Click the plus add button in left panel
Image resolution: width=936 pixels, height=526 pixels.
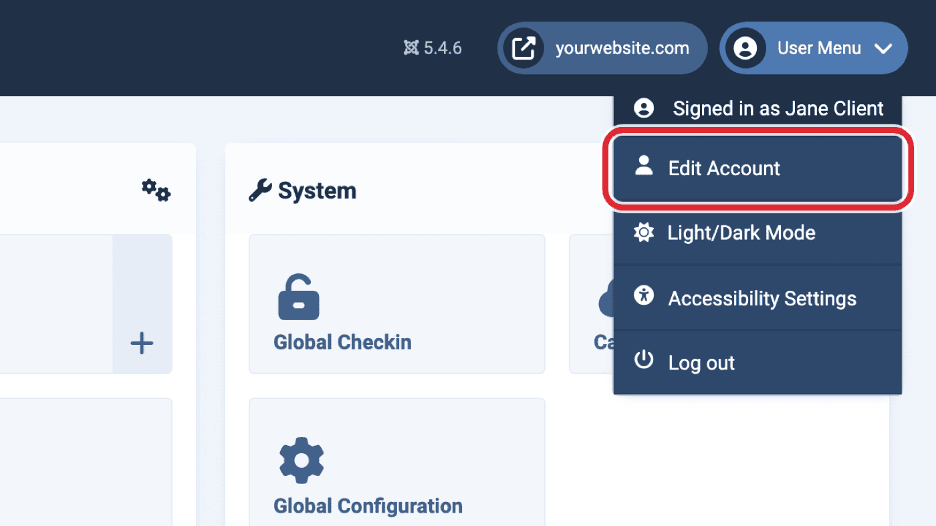click(x=142, y=344)
